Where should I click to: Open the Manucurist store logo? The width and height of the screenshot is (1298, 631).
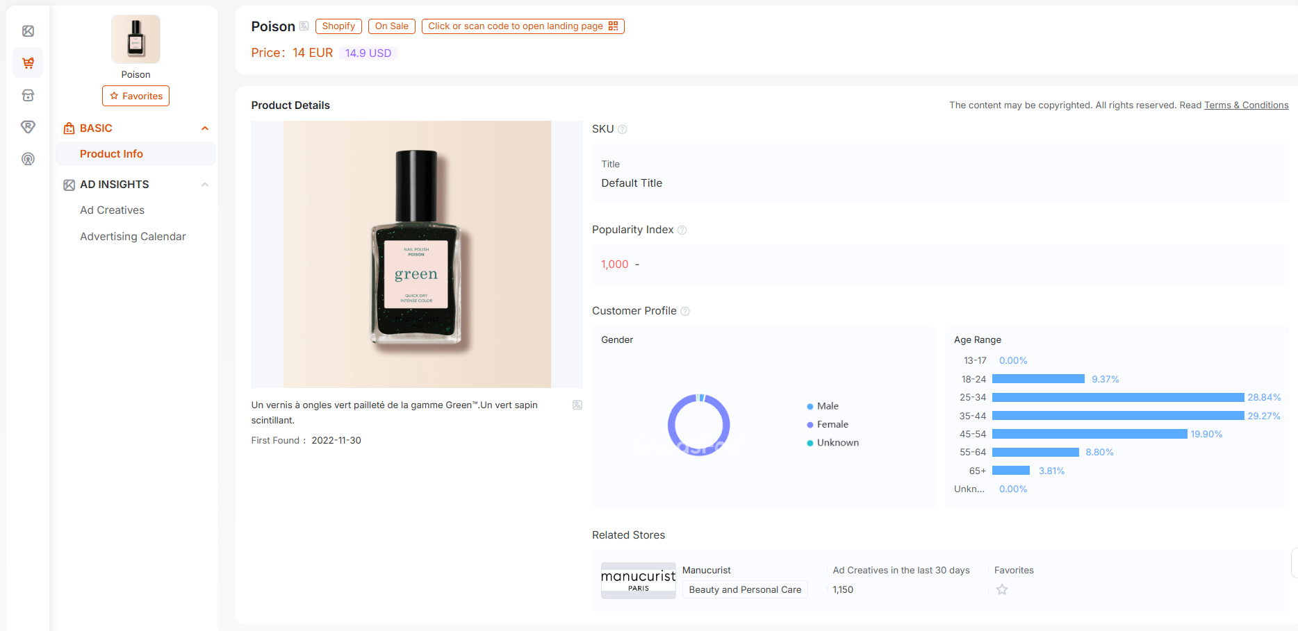coord(638,580)
